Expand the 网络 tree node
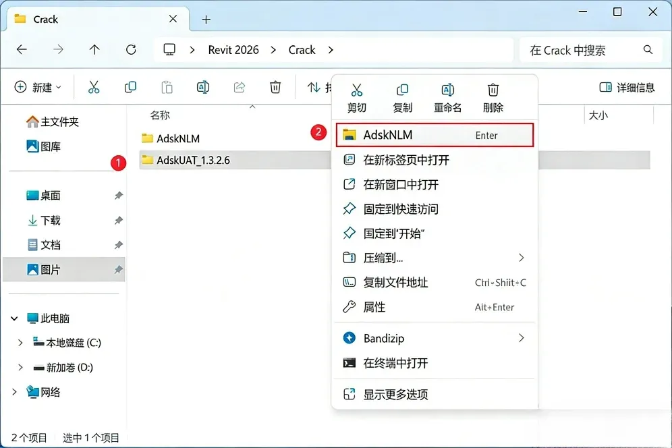672x448 pixels. 14,392
